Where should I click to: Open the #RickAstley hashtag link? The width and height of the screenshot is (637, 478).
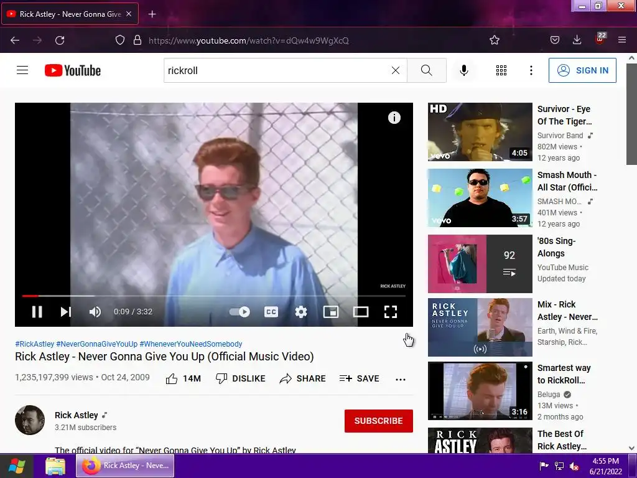point(35,344)
